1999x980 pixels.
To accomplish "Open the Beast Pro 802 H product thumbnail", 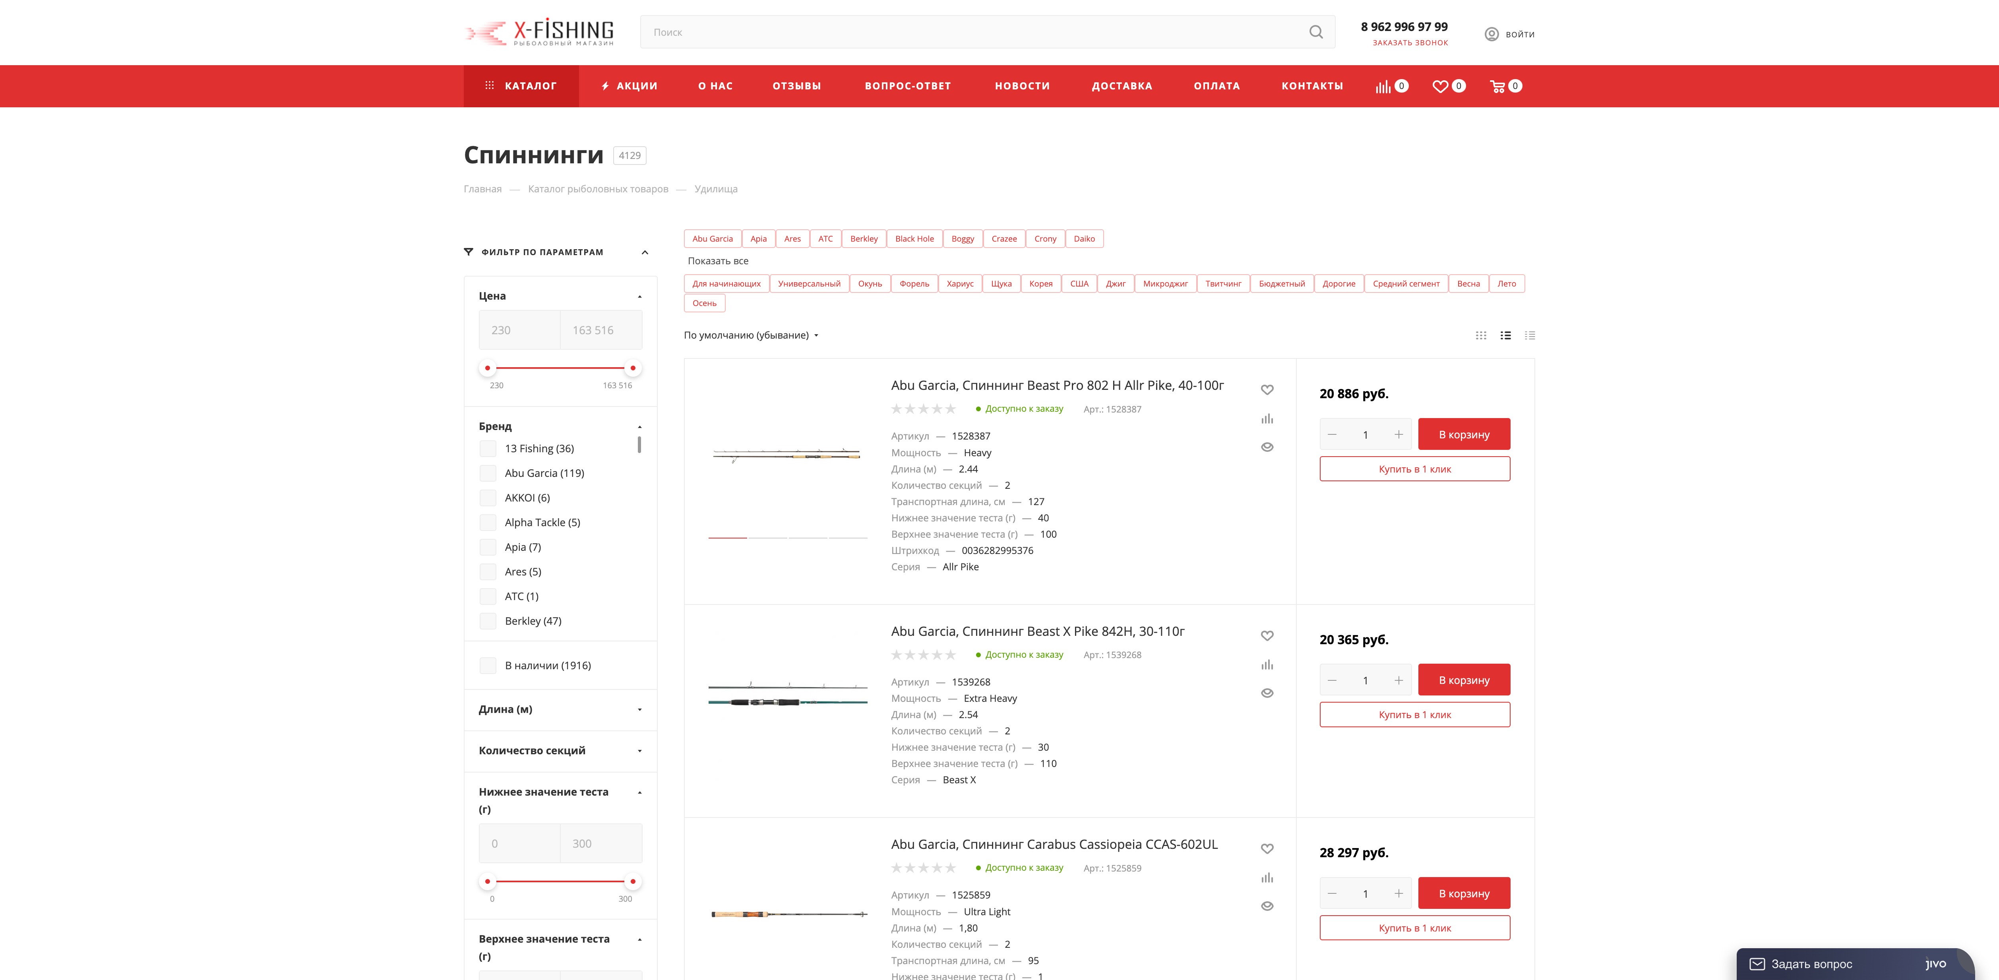I will pyautogui.click(x=787, y=455).
